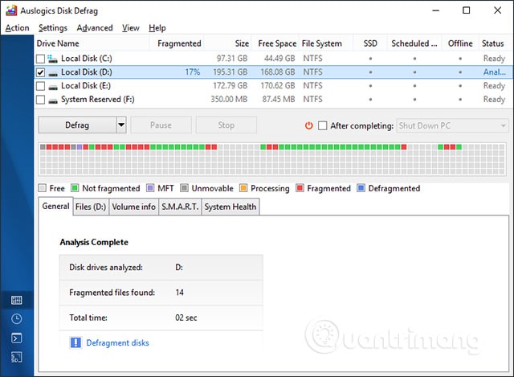Click the Free legend color swatch

[x=42, y=188]
